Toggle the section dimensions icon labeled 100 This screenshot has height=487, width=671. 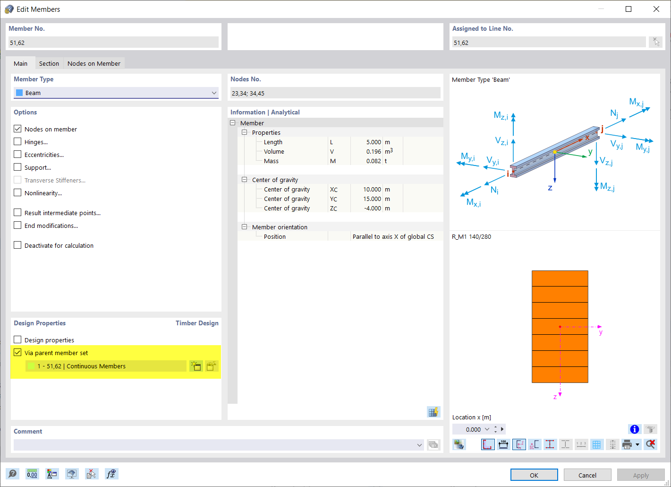pyautogui.click(x=503, y=444)
